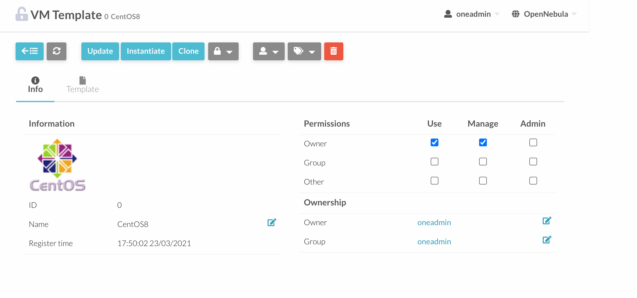
Task: Click the unlocked padlock icon by the title
Action: (22, 14)
